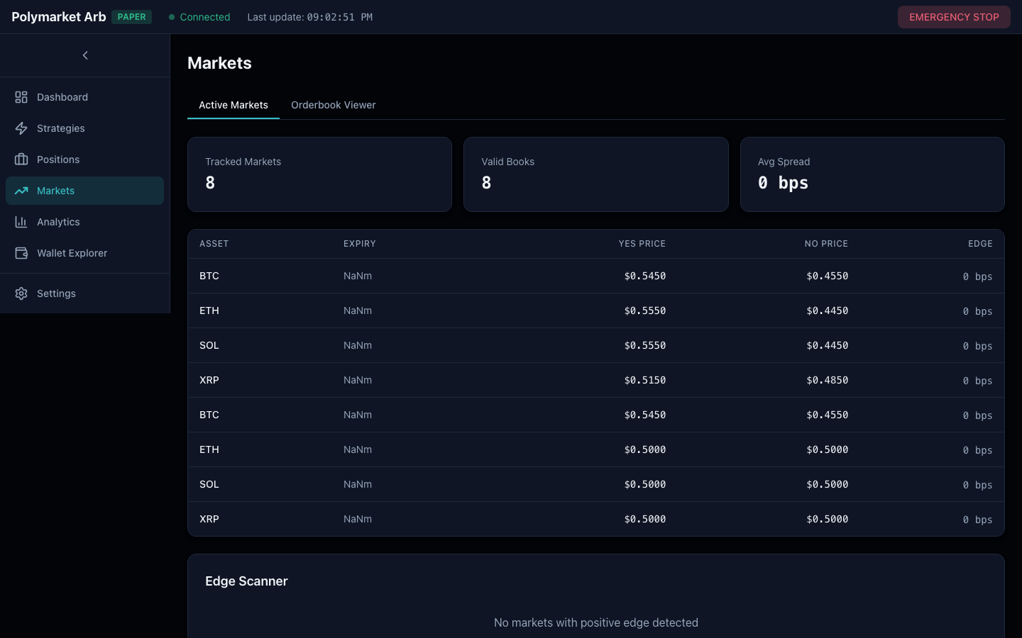Select the Active Markets tab
The height and width of the screenshot is (638, 1022).
tap(233, 105)
